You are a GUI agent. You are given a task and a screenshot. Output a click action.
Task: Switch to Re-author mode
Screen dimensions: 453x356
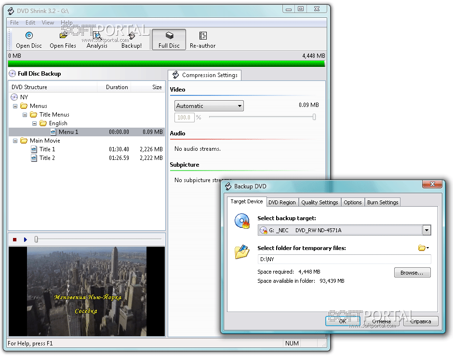202,40
